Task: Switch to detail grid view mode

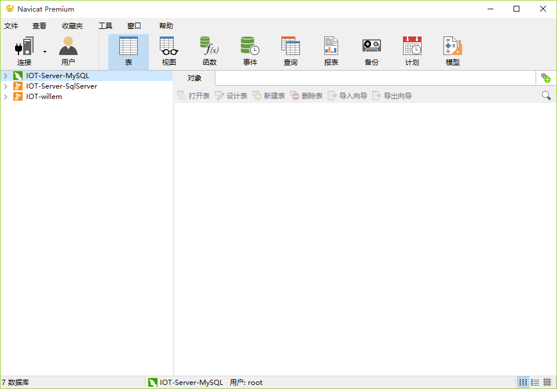Action: (x=547, y=382)
